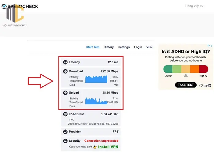Click the transferred data 73.42 MB
The width and height of the screenshot is (214, 153).
[112, 103]
